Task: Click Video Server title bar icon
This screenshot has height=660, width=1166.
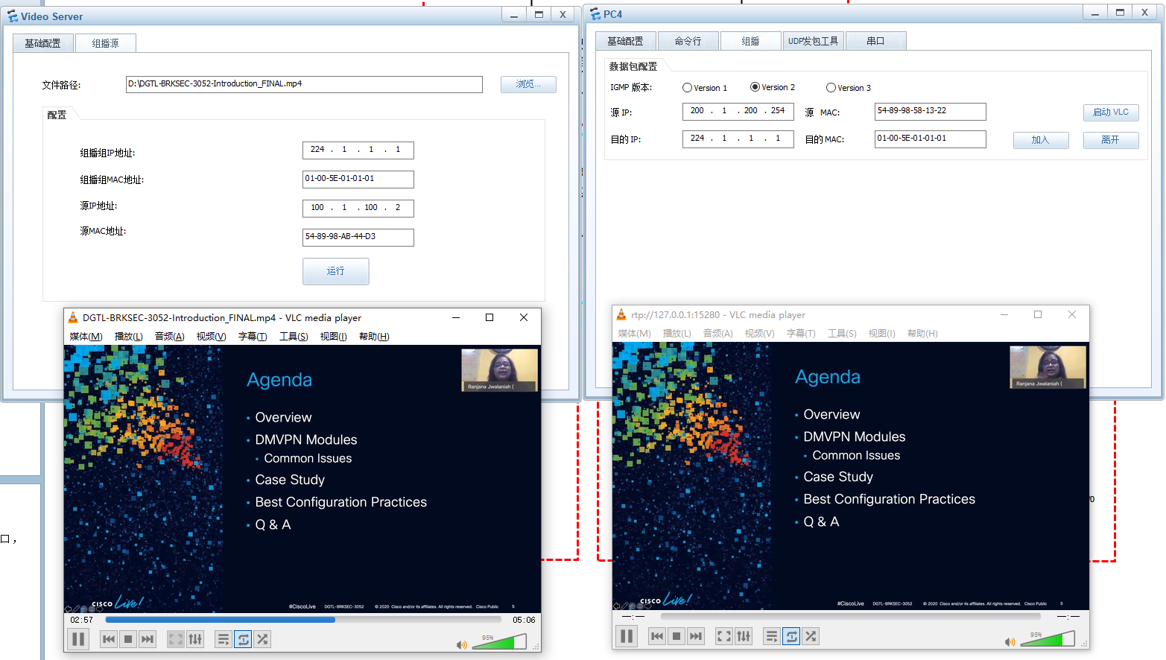Action: (13, 16)
